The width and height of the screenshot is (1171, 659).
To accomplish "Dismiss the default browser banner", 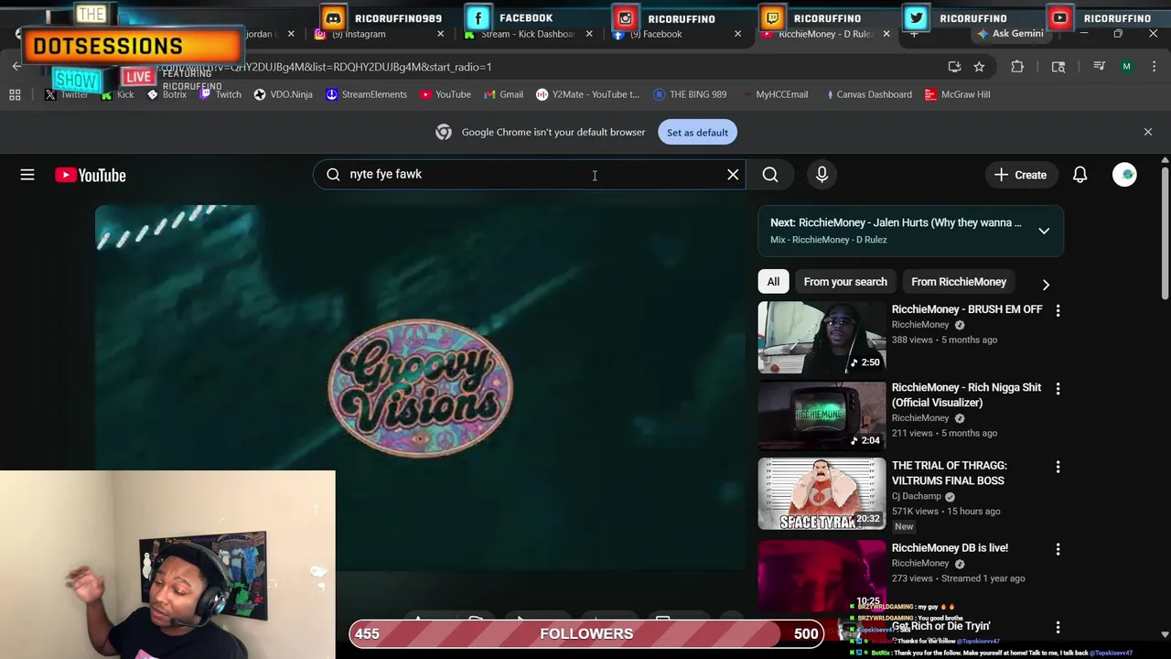I will tap(1148, 132).
